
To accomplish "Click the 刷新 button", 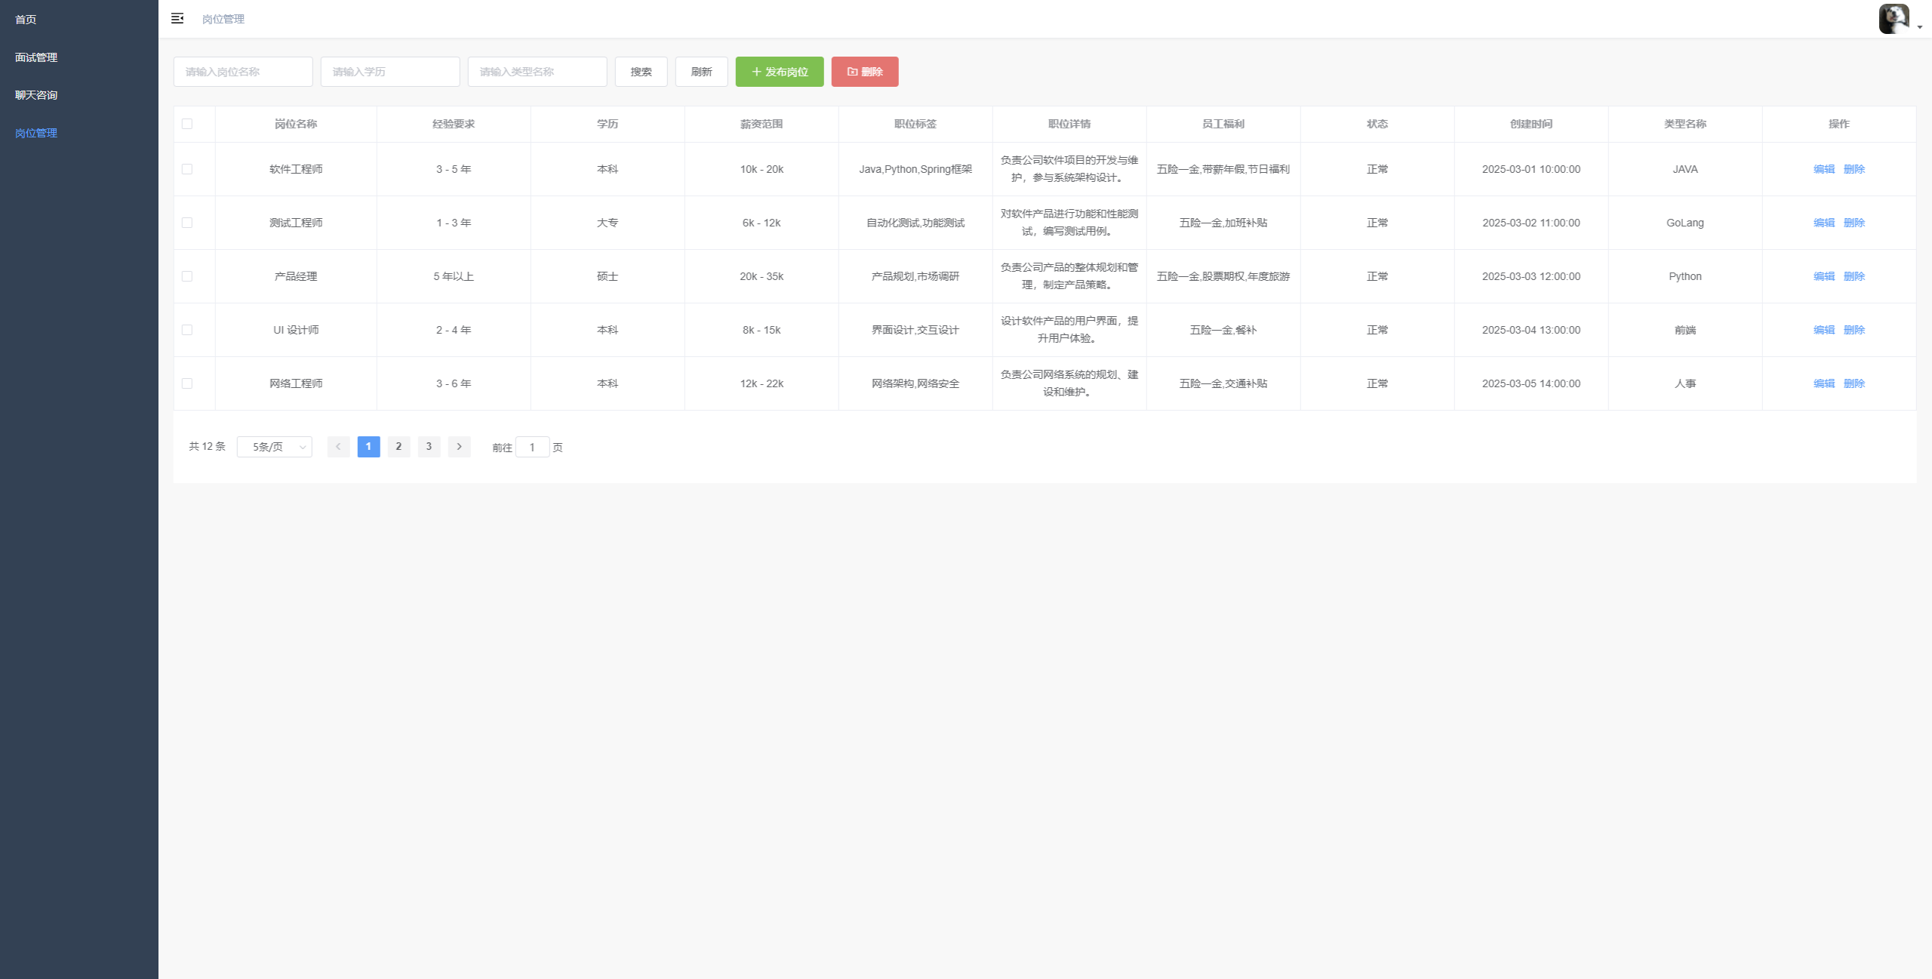I will 701,72.
